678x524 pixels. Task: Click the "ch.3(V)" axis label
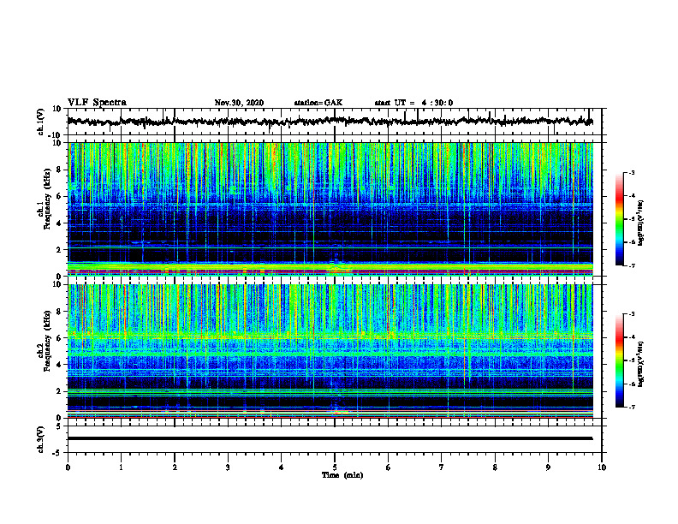click(40, 439)
